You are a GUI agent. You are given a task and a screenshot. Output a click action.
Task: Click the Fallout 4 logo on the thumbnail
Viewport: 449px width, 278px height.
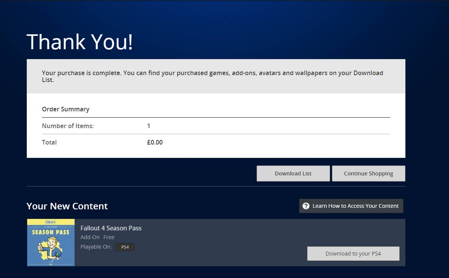51,222
